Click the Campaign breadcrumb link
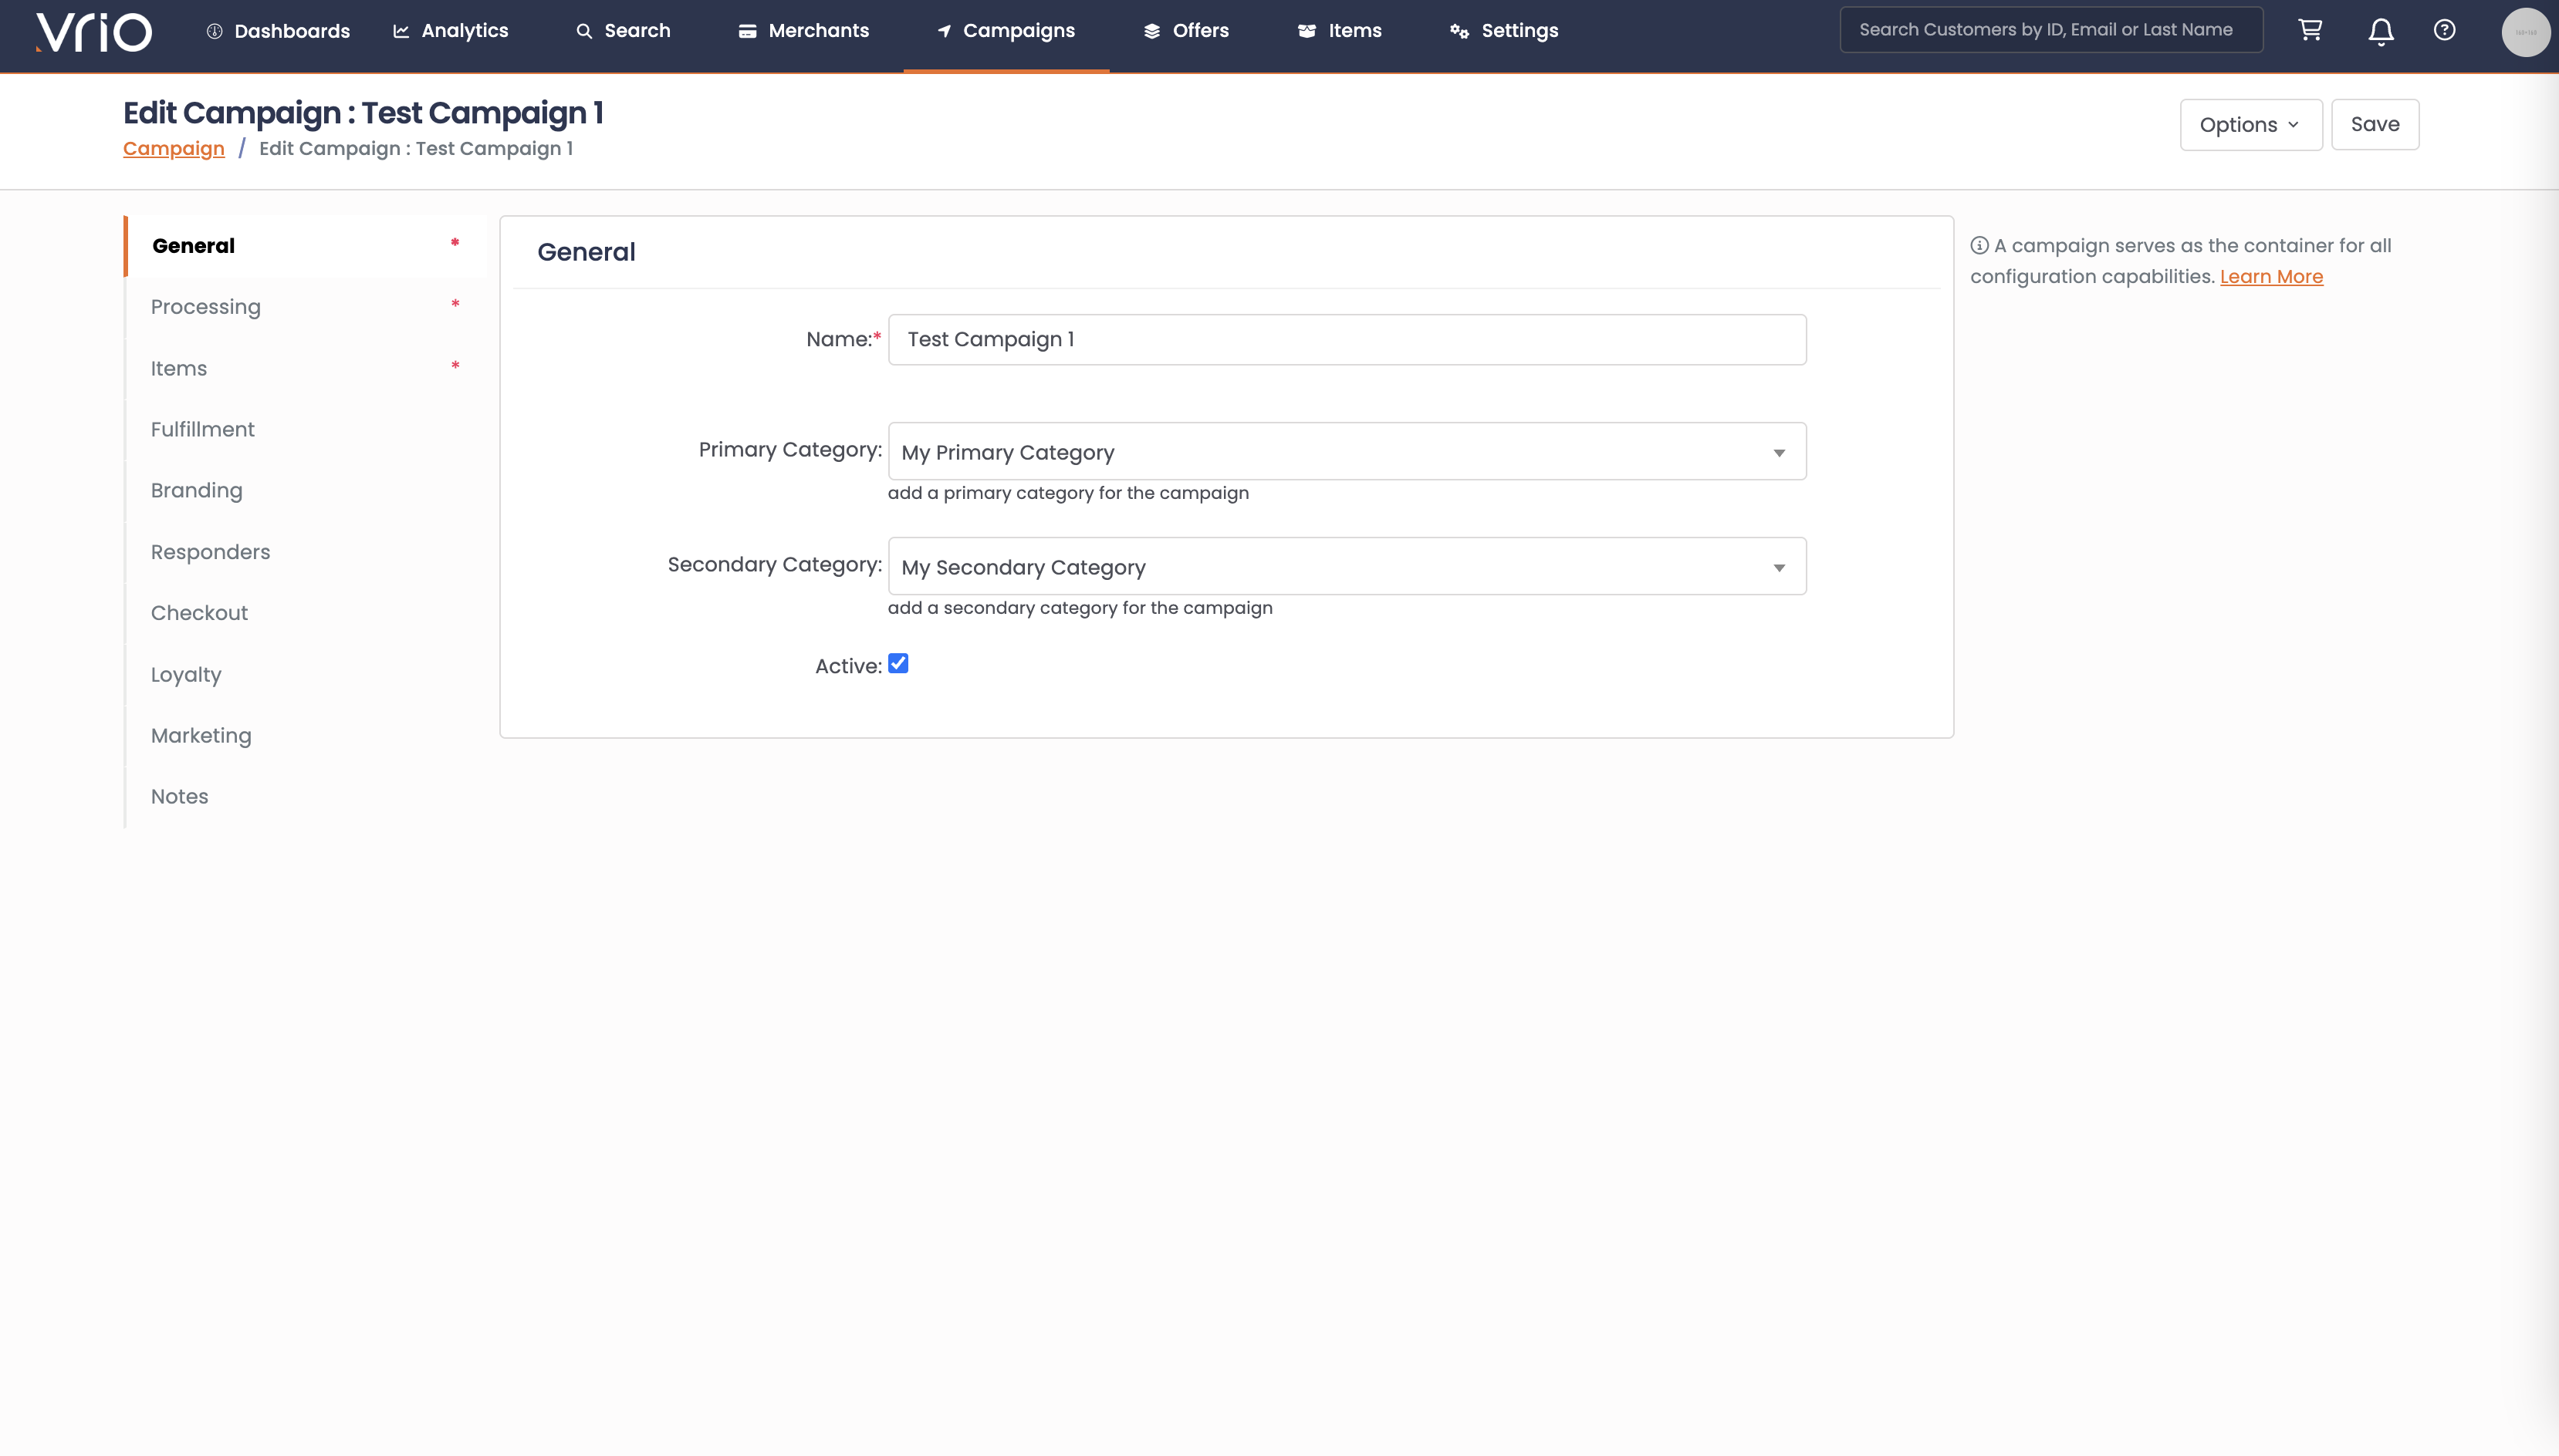The image size is (2559, 1456). pos(173,149)
